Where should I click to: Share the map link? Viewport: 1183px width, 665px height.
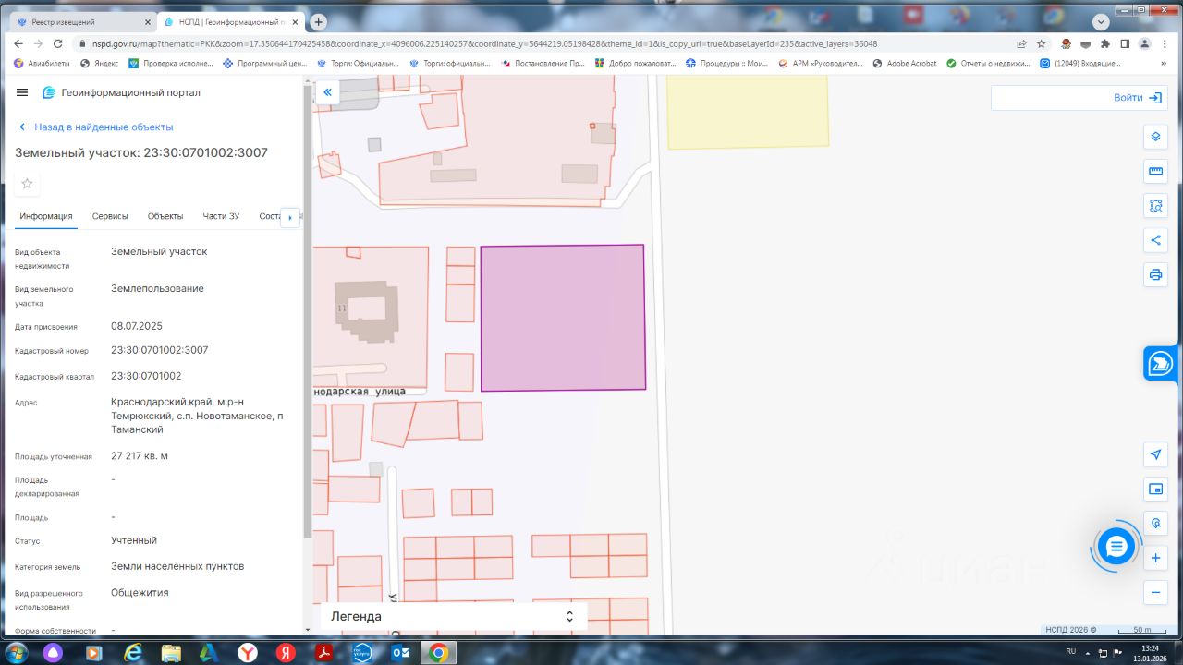pos(1155,240)
